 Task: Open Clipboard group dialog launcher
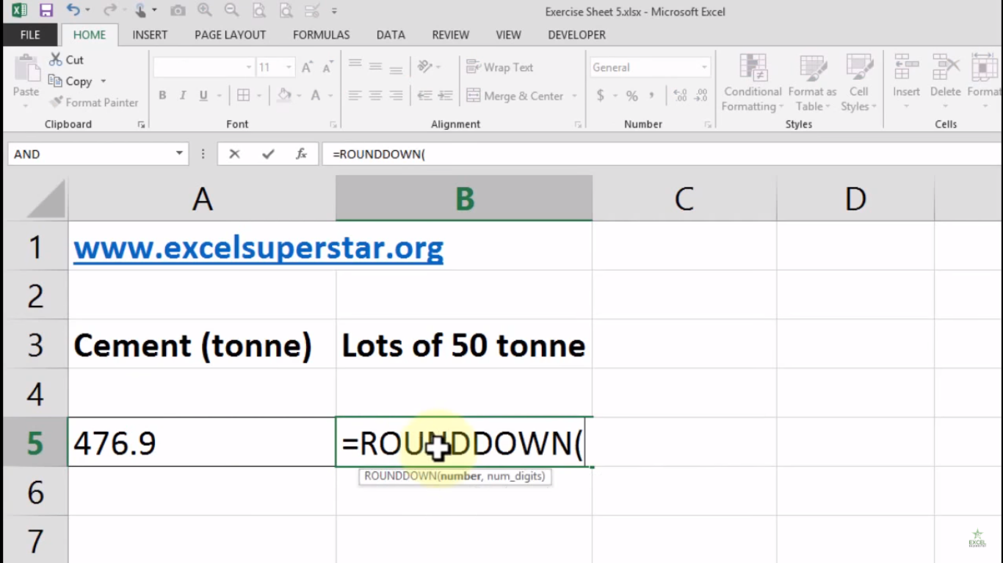141,125
